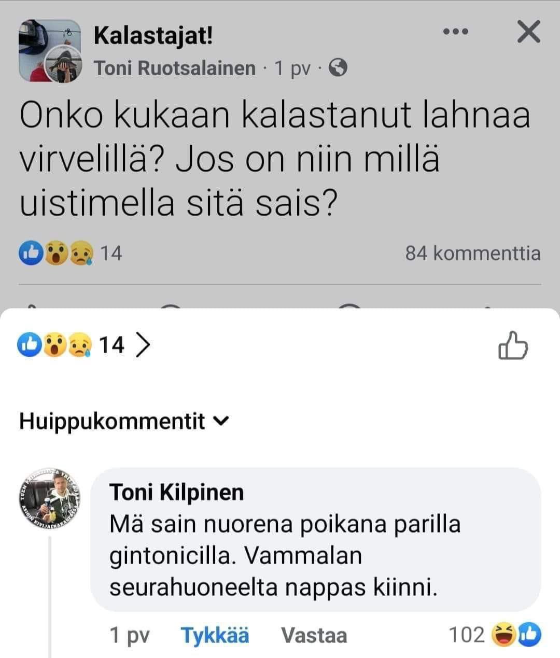Image resolution: width=560 pixels, height=658 pixels.
Task: Click the 1 pv timestamp on the comment
Action: coord(130,635)
